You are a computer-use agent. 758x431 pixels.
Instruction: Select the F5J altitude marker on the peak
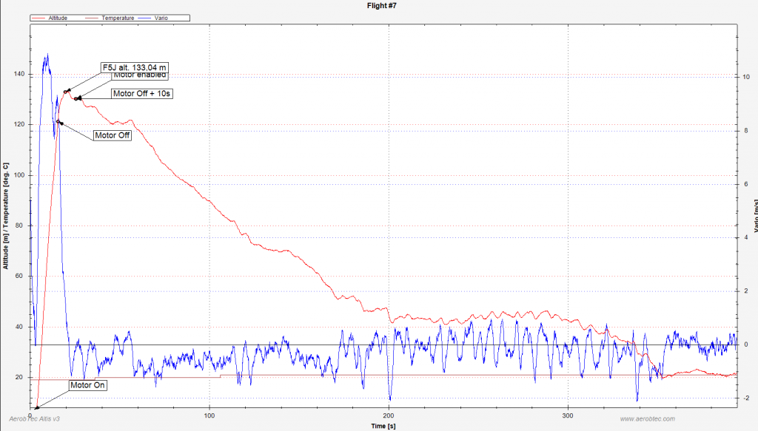pyautogui.click(x=67, y=91)
